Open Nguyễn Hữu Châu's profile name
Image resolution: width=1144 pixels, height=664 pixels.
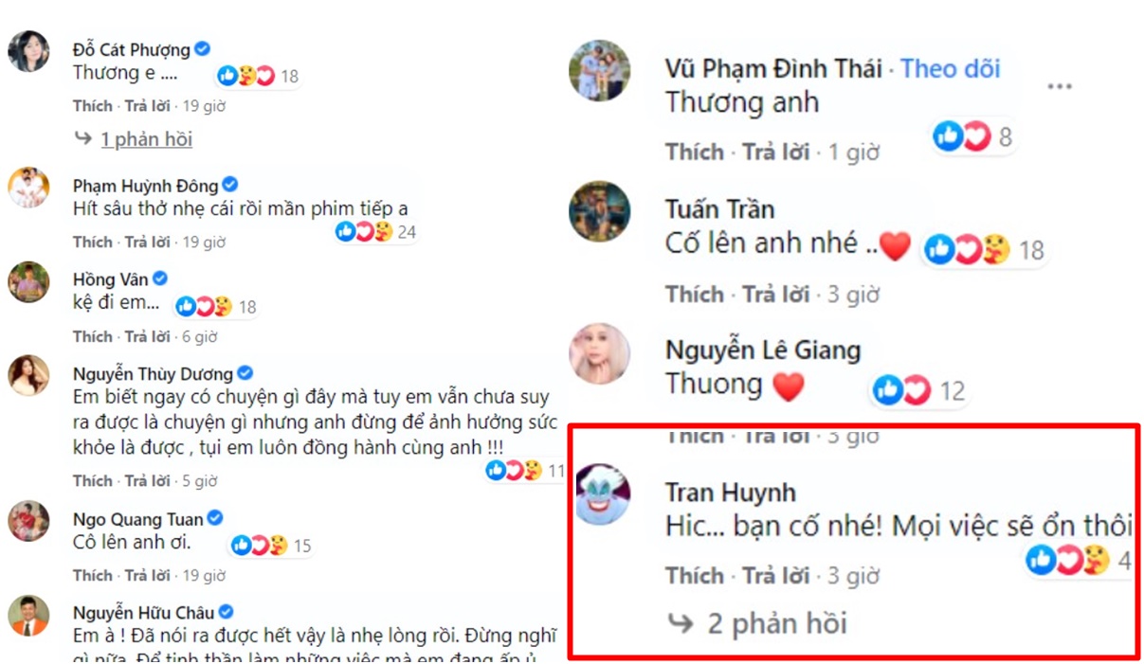[144, 612]
